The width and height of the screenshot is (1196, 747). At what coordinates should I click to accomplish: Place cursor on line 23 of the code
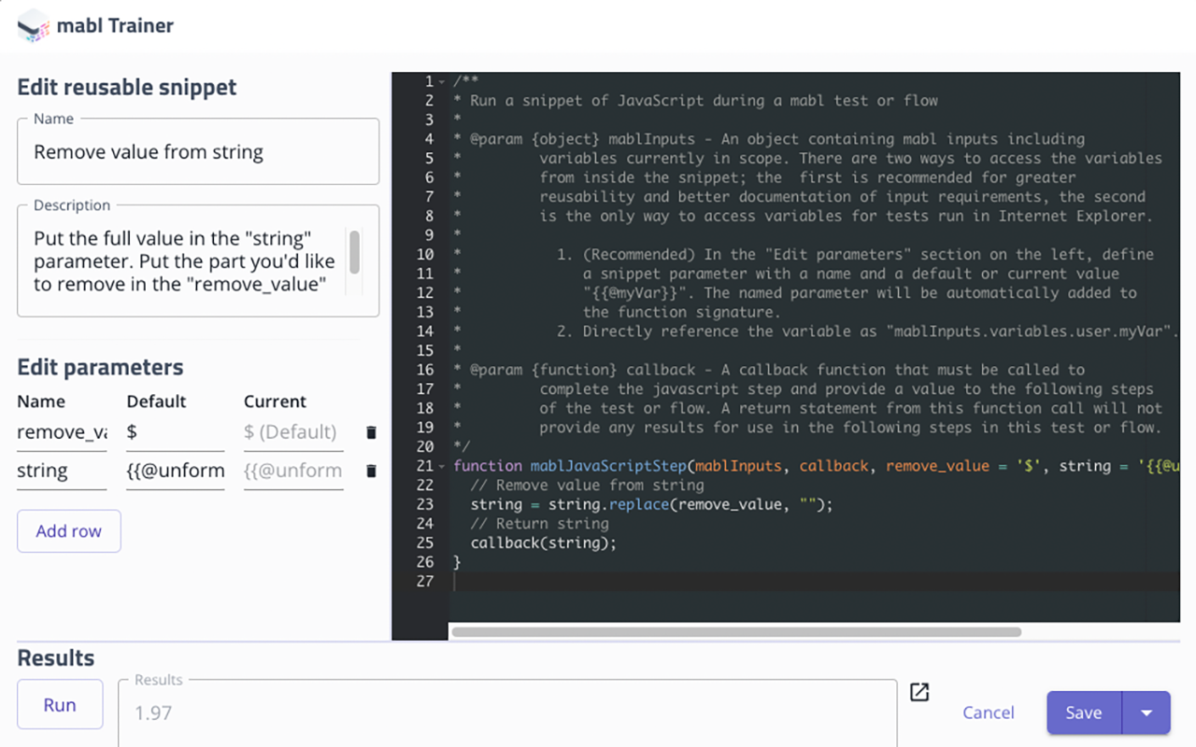click(x=654, y=504)
